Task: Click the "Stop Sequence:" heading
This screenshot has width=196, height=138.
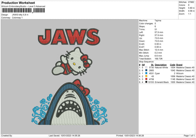Action: pos(146,62)
